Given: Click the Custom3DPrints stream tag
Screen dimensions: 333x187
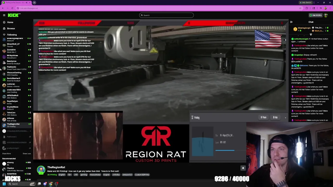Looking at the screenshot, I should [142, 175].
